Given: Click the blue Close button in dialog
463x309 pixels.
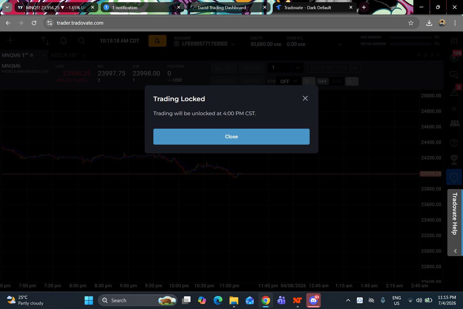Looking at the screenshot, I should pyautogui.click(x=231, y=137).
